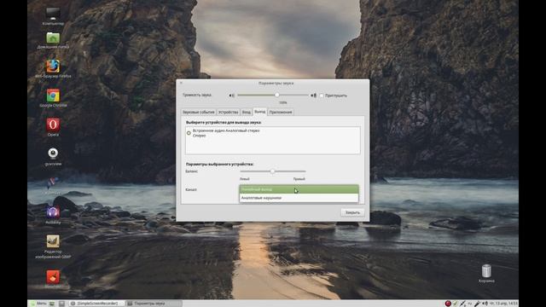Image resolution: width=546 pixels, height=307 pixels.
Task: Choose the Analog Headphones channel option
Action: pyautogui.click(x=299, y=198)
